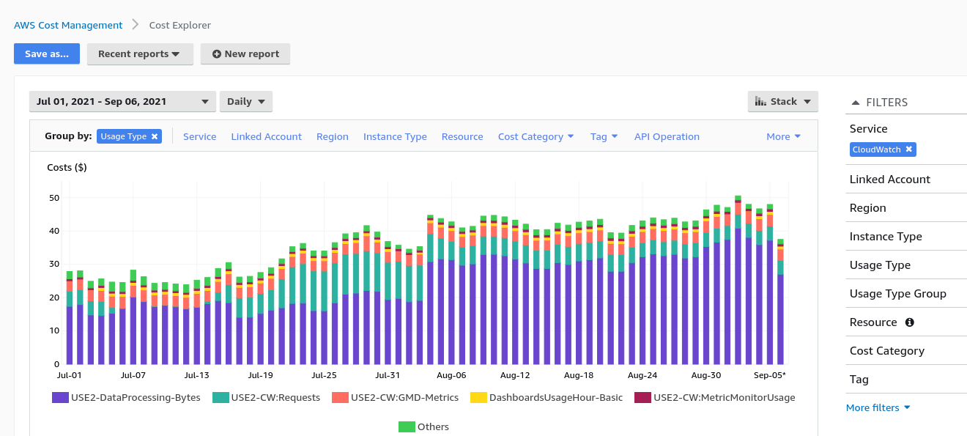Switch grouping to Instance Type
967x436 pixels.
tap(395, 136)
